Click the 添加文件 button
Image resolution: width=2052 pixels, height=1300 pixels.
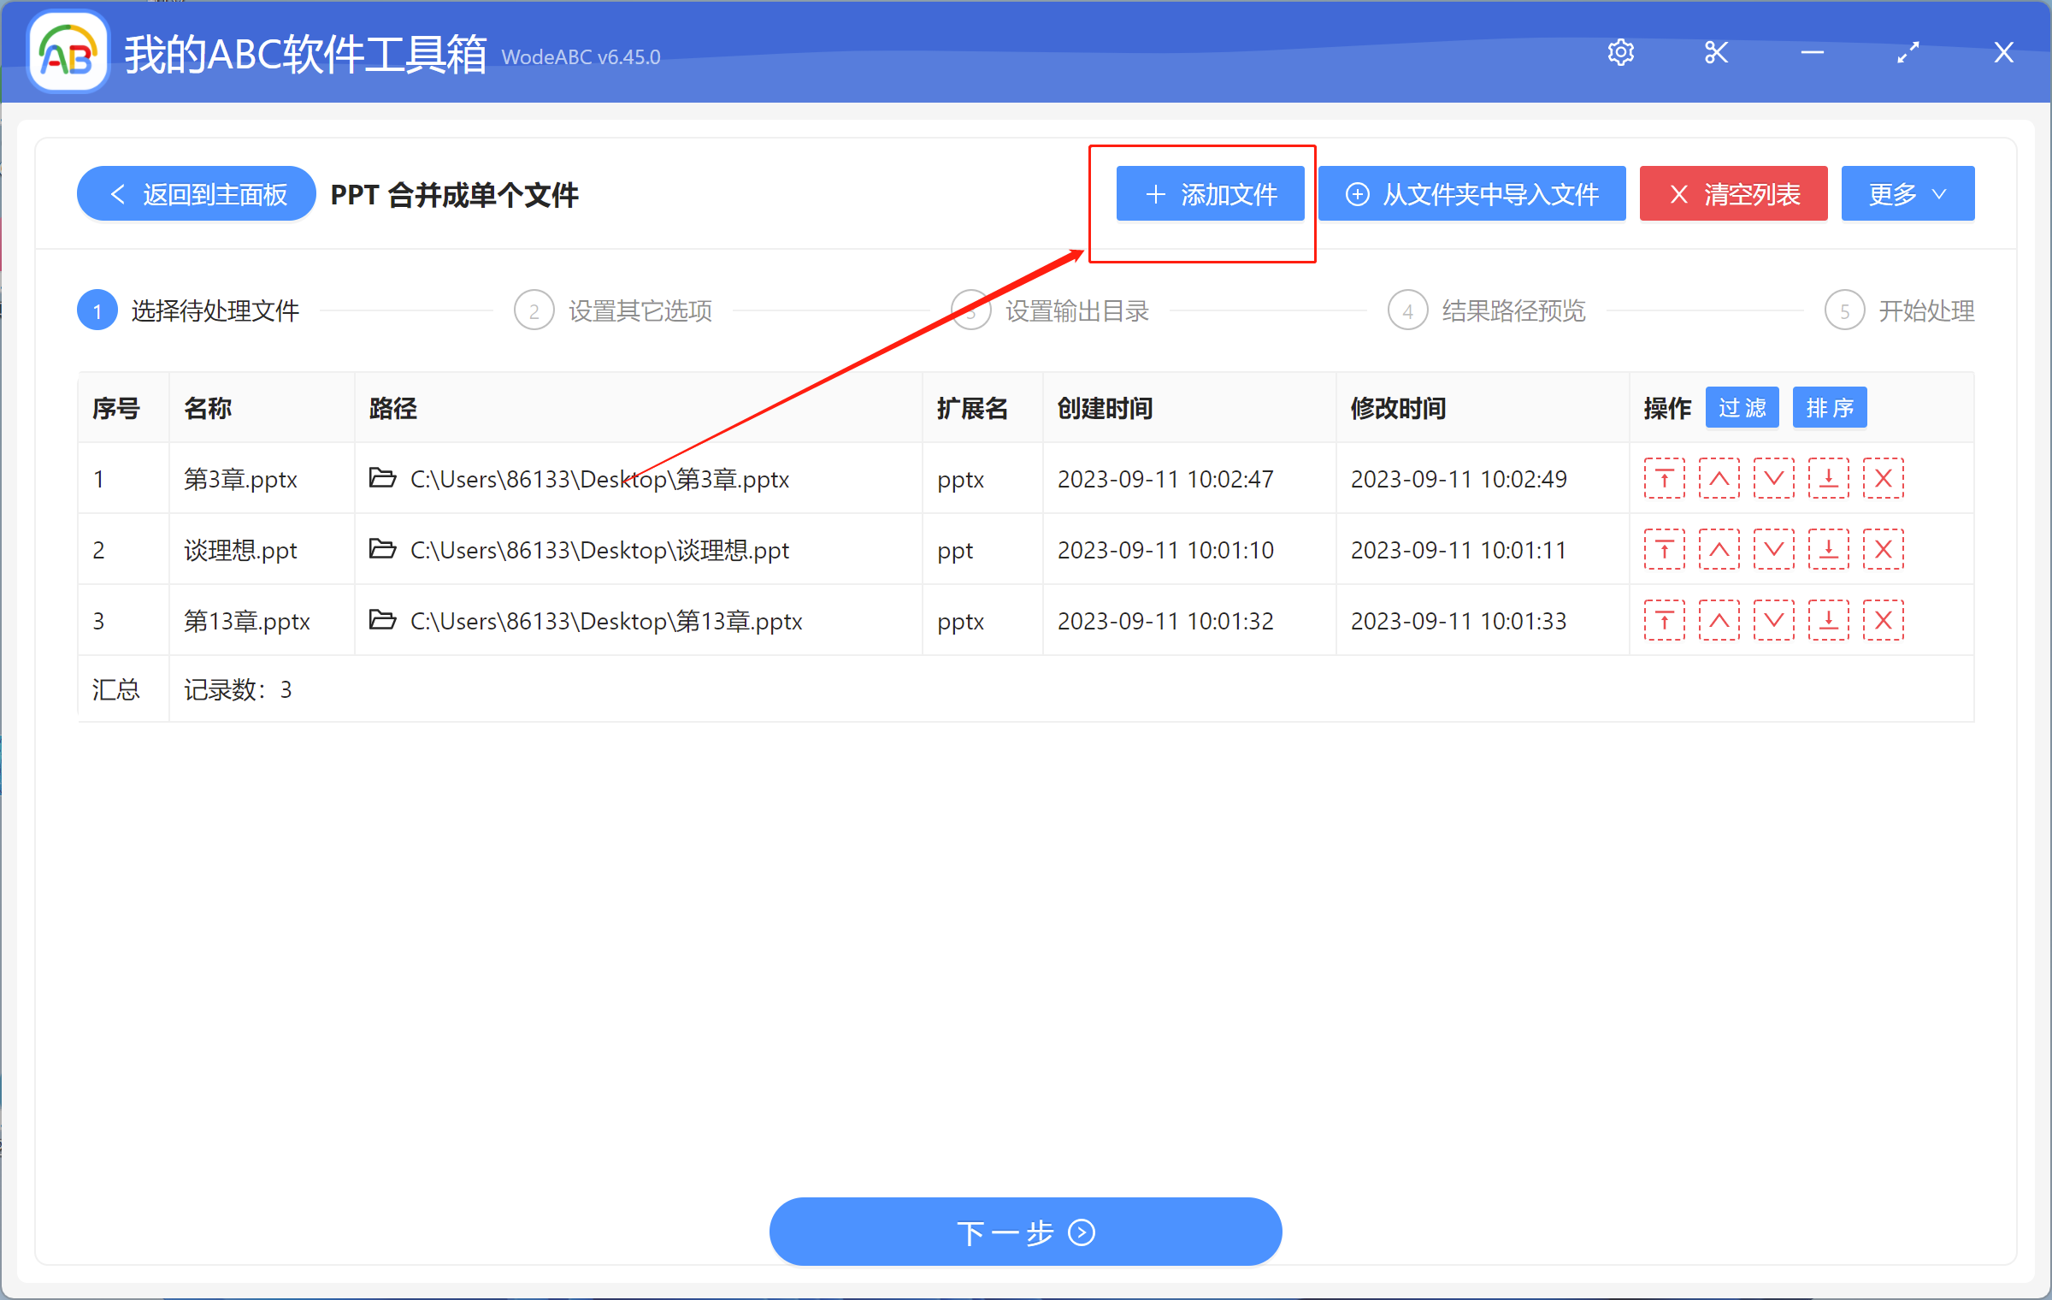[x=1209, y=193]
